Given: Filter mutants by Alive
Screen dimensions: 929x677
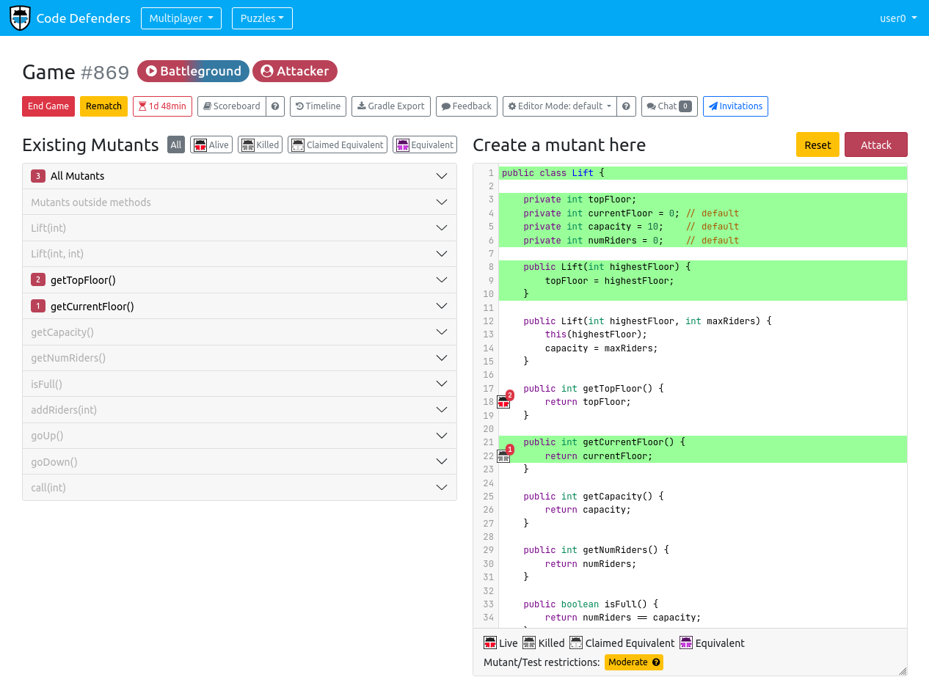Looking at the screenshot, I should (211, 145).
